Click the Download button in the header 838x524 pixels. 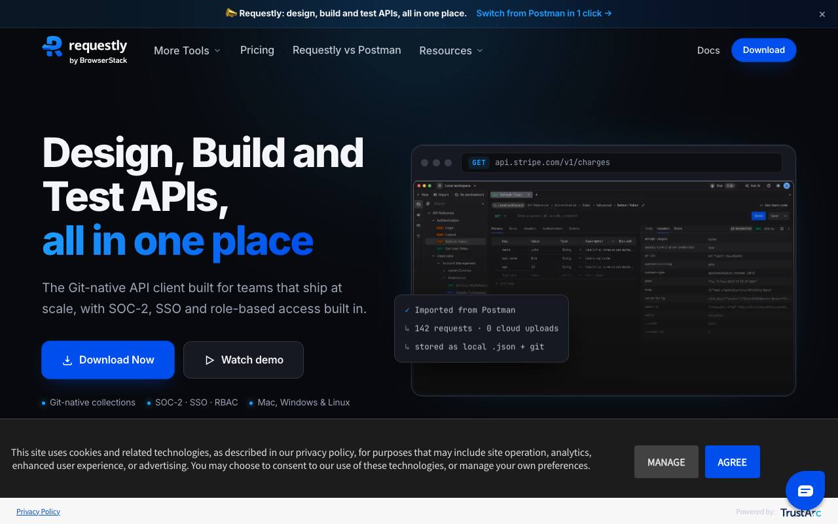pyautogui.click(x=764, y=50)
